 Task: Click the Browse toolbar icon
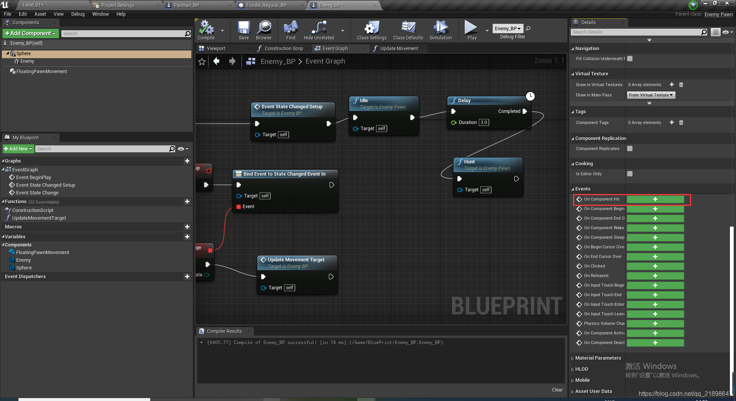coord(264,30)
